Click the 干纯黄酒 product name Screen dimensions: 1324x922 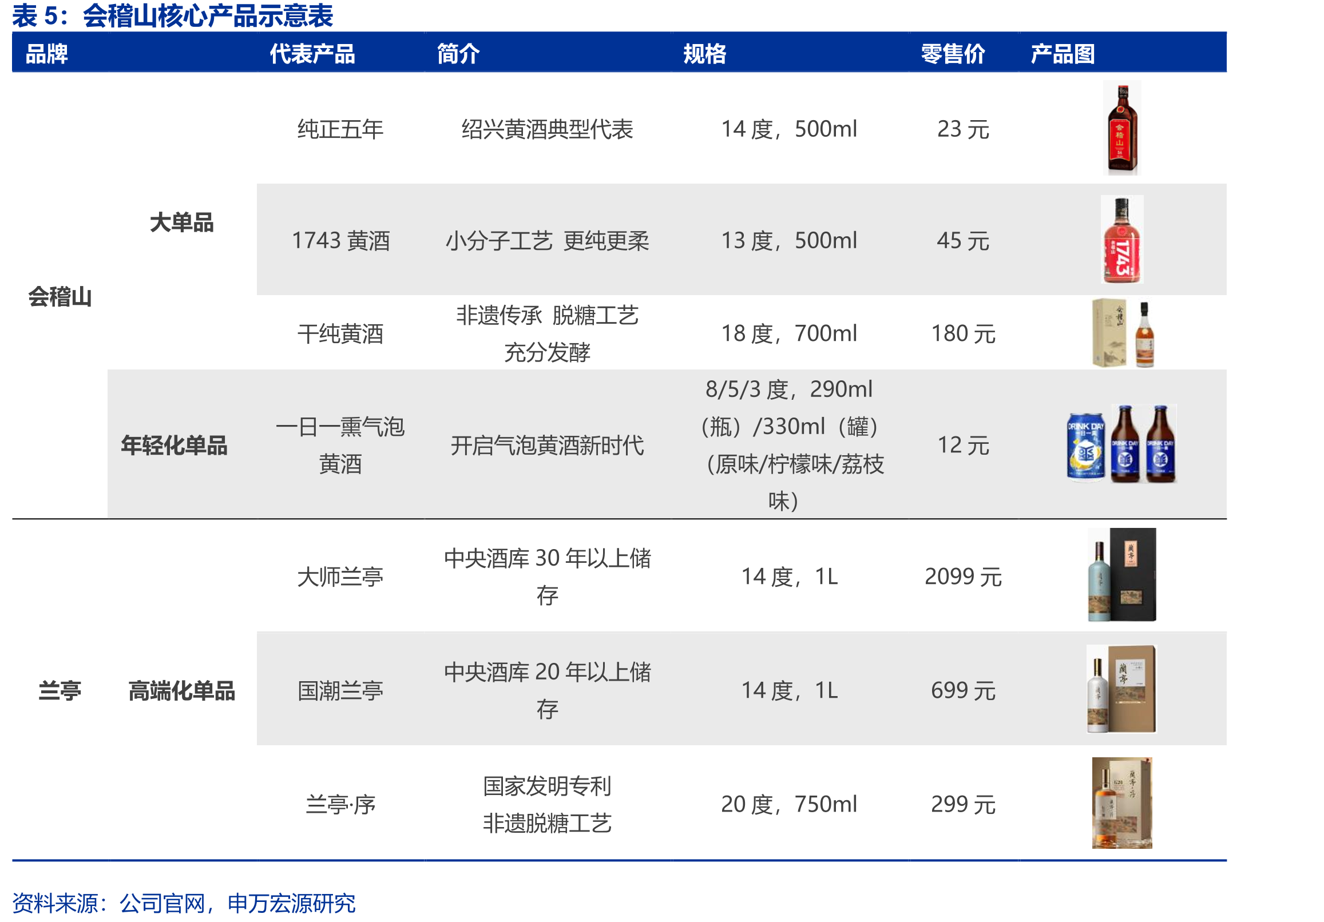[x=340, y=333]
